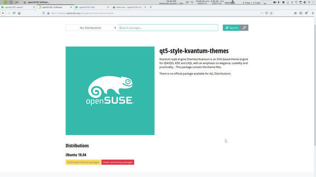Image resolution: width=316 pixels, height=177 pixels.
Task: Expand the system tray hidden icons arrow
Action: coord(309,2)
